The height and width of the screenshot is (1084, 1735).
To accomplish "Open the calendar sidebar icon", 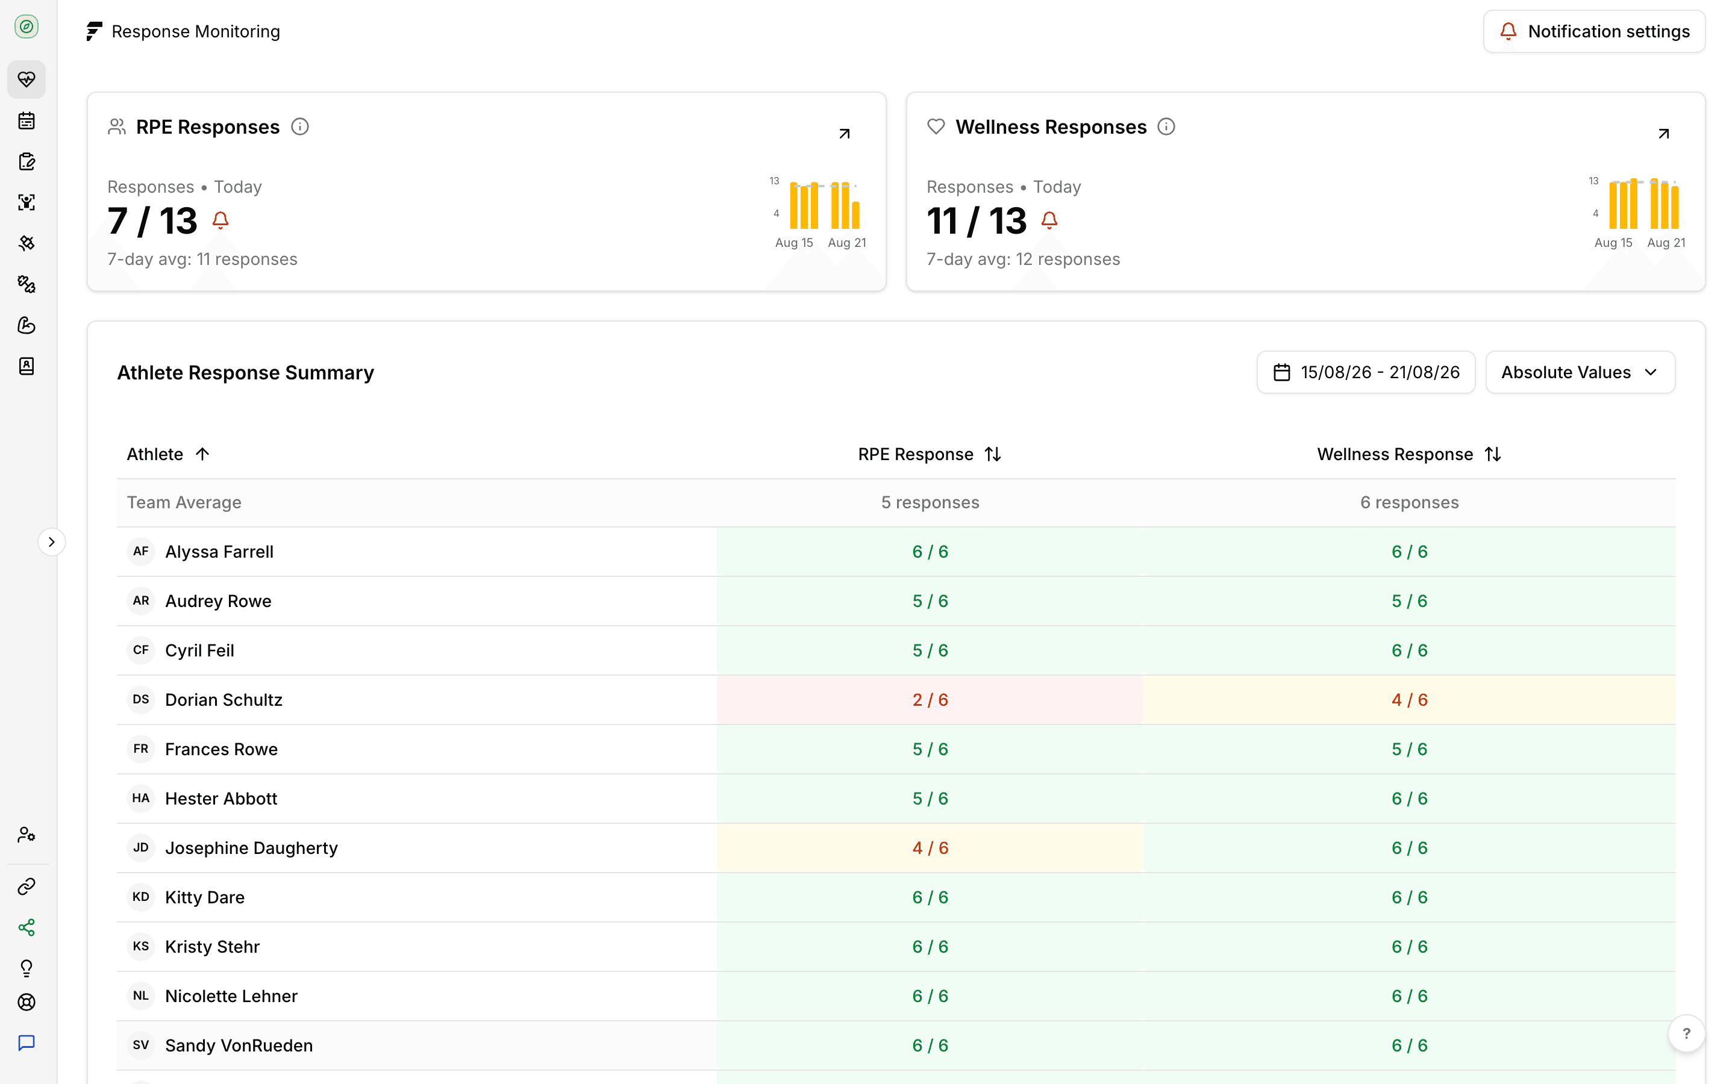I will coord(27,120).
